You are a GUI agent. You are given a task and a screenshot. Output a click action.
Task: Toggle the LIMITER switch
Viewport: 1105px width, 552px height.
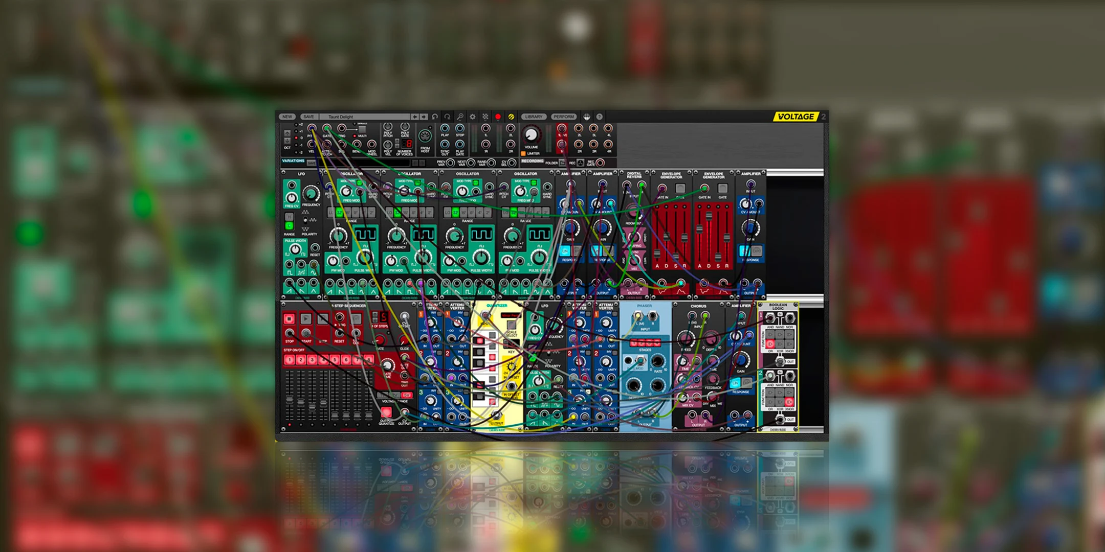coord(523,153)
